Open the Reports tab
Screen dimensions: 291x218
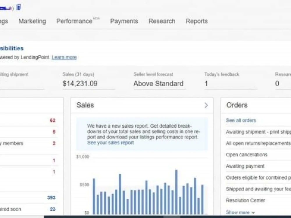click(196, 21)
